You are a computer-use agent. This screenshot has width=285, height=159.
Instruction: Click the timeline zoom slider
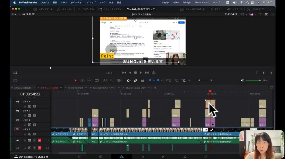pos(199,81)
